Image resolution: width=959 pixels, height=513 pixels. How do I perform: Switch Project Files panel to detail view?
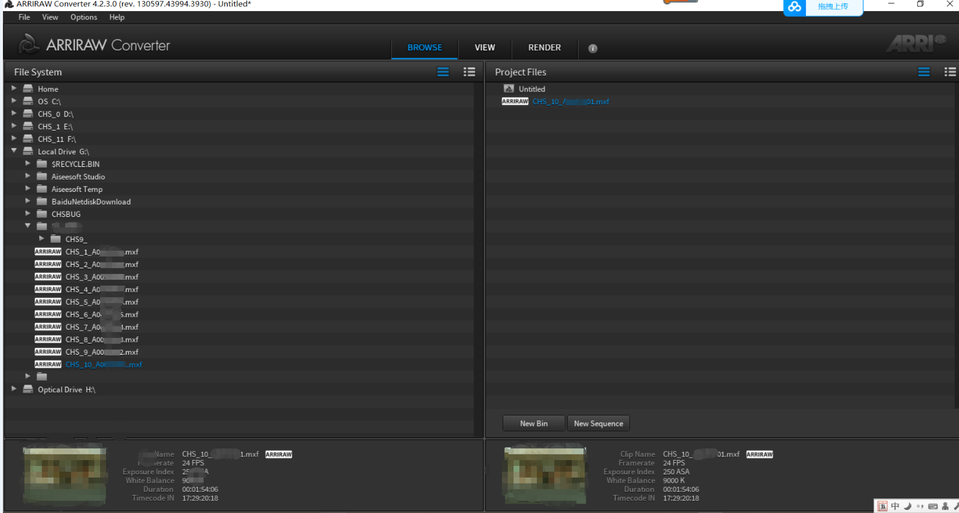click(x=950, y=72)
